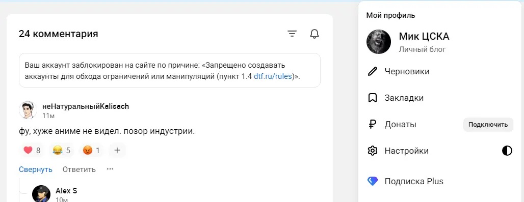Add a new reaction with plus button

[x=117, y=150]
